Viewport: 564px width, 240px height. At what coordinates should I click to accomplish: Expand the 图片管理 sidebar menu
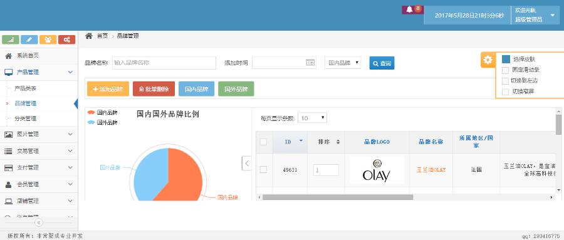pyautogui.click(x=39, y=135)
